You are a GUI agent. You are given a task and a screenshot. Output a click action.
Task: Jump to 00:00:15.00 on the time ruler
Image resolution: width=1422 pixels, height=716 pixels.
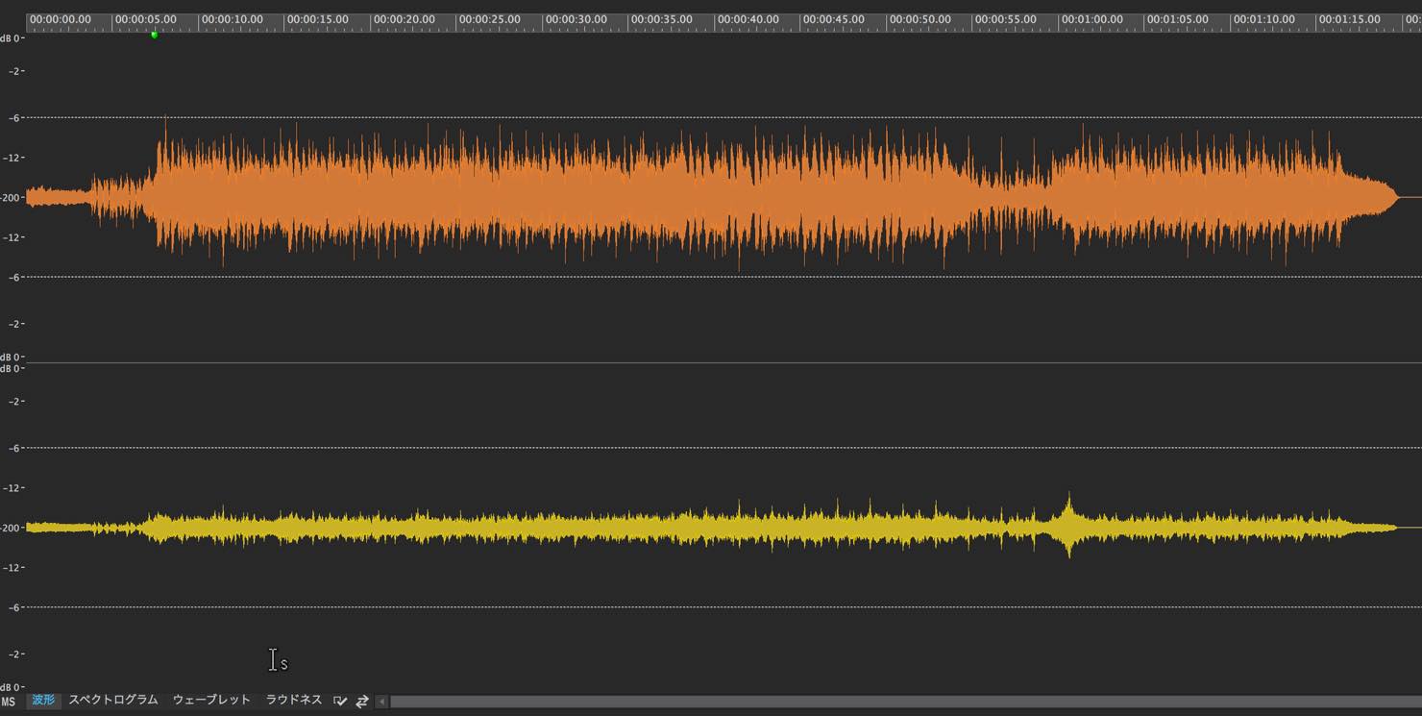(x=317, y=19)
